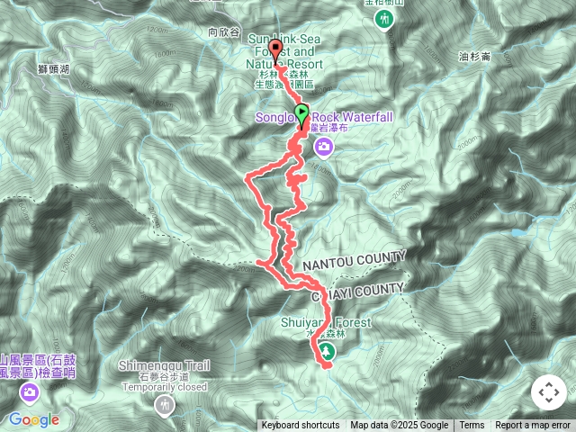Click Report a map error link
Image resolution: width=576 pixels, height=432 pixels.
click(x=533, y=426)
